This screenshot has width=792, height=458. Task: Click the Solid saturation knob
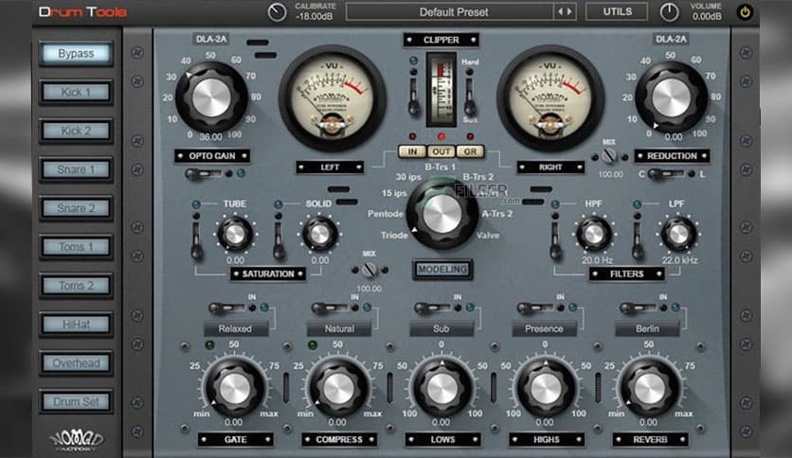pyautogui.click(x=319, y=234)
